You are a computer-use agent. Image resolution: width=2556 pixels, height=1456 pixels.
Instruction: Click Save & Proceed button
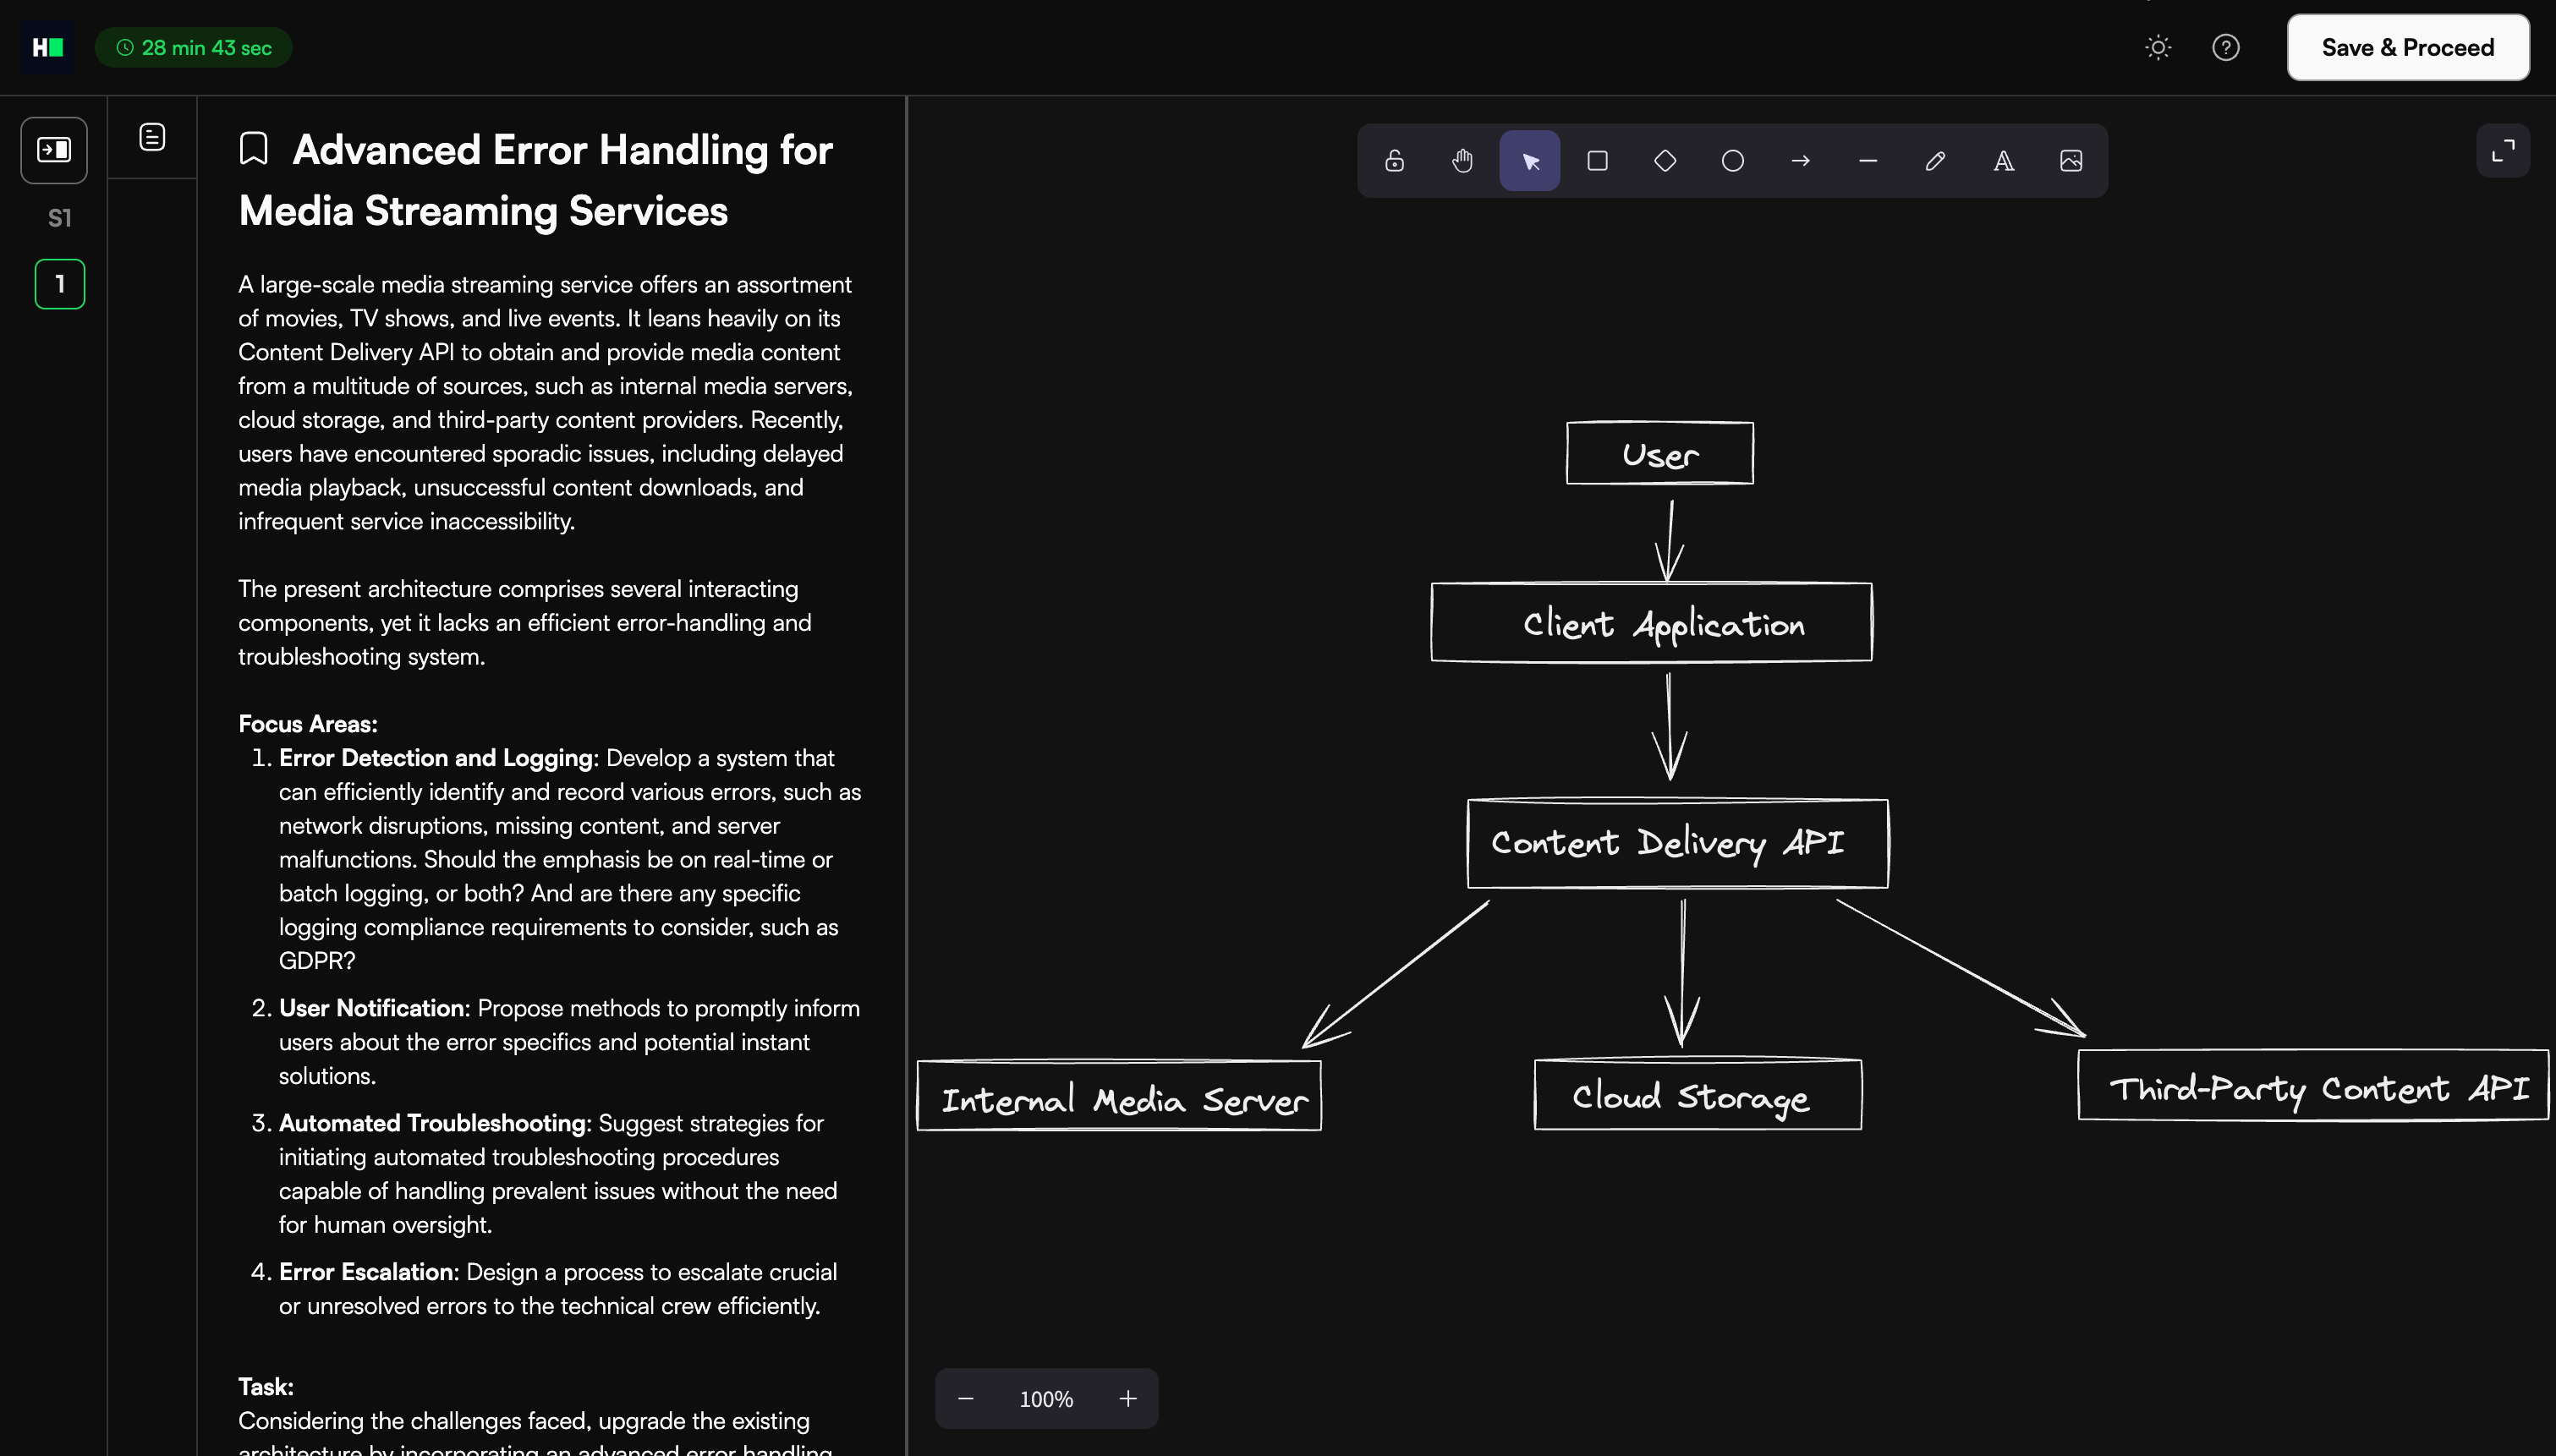[2407, 48]
